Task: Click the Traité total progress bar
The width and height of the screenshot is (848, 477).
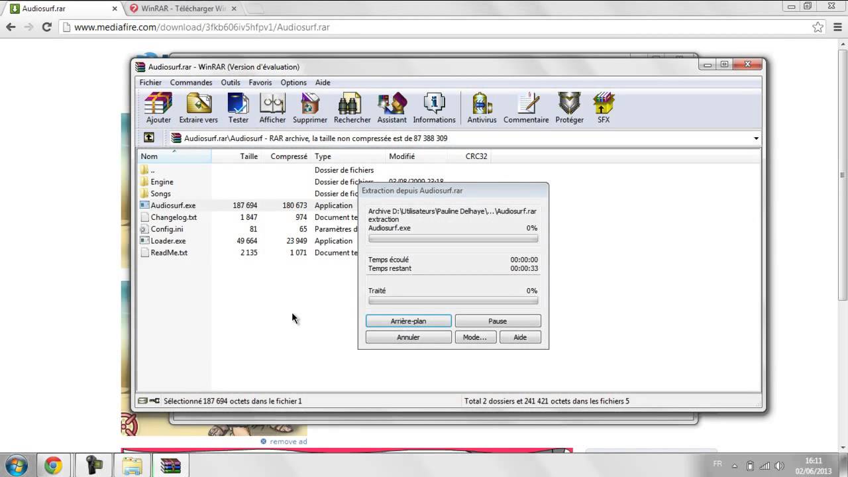Action: tap(453, 301)
